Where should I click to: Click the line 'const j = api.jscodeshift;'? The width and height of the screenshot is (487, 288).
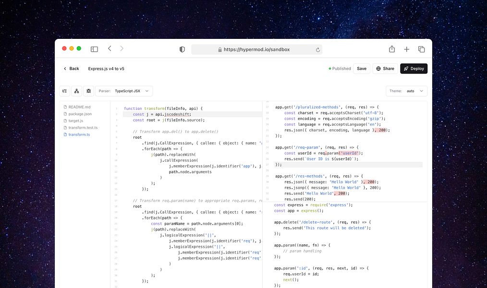tap(162, 114)
